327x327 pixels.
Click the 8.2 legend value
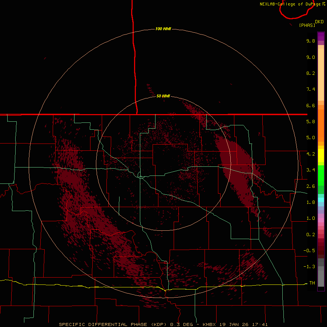tap(311, 73)
